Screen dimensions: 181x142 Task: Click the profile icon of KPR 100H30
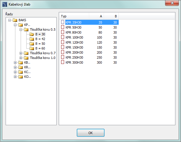point(63,37)
